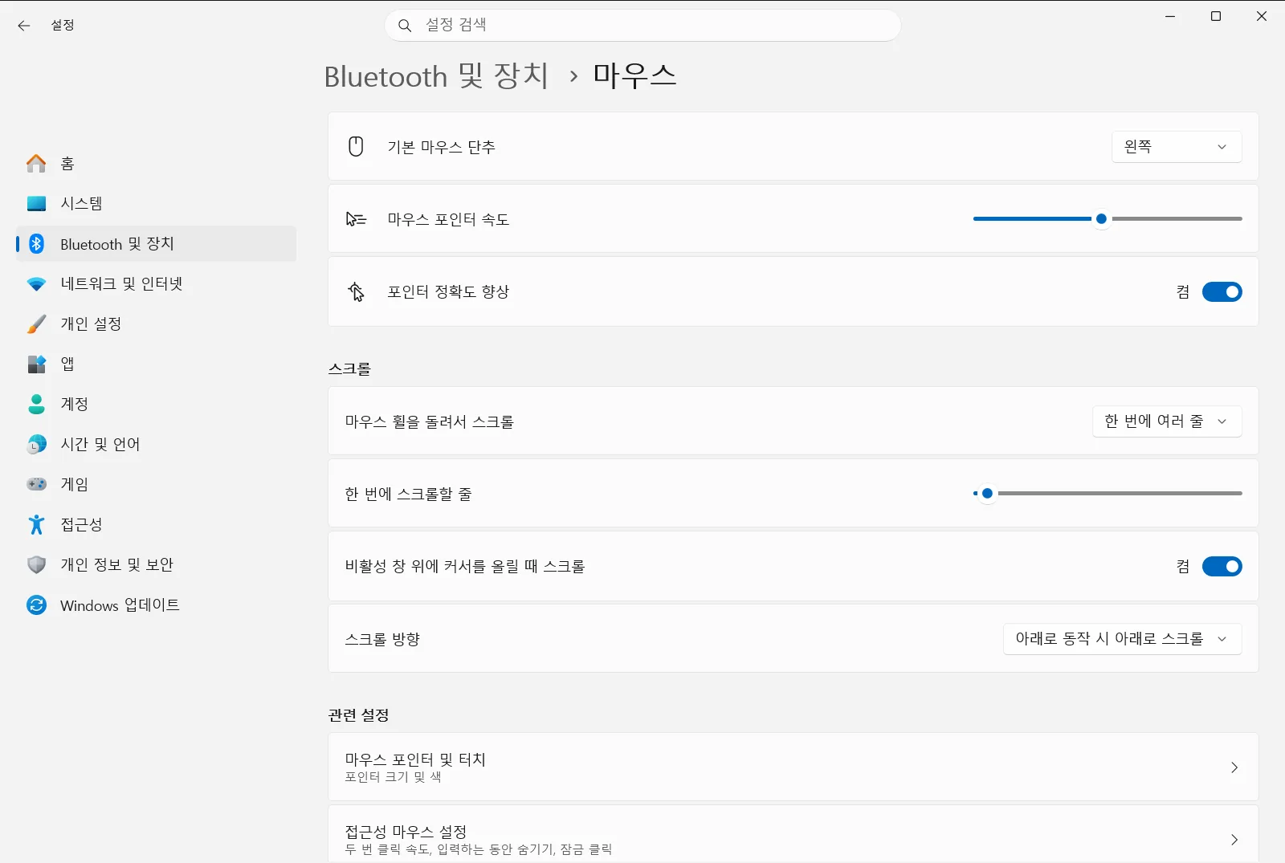Open the 계정 person icon
This screenshot has width=1285, height=863.
[37, 405]
